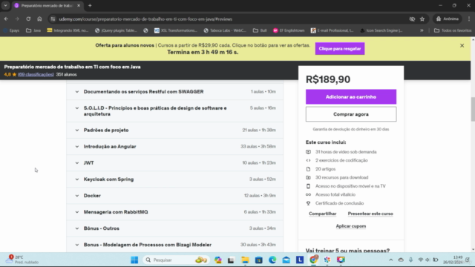The width and height of the screenshot is (475, 267).
Task: Open the browser home page
Action: pyautogui.click(x=39, y=19)
